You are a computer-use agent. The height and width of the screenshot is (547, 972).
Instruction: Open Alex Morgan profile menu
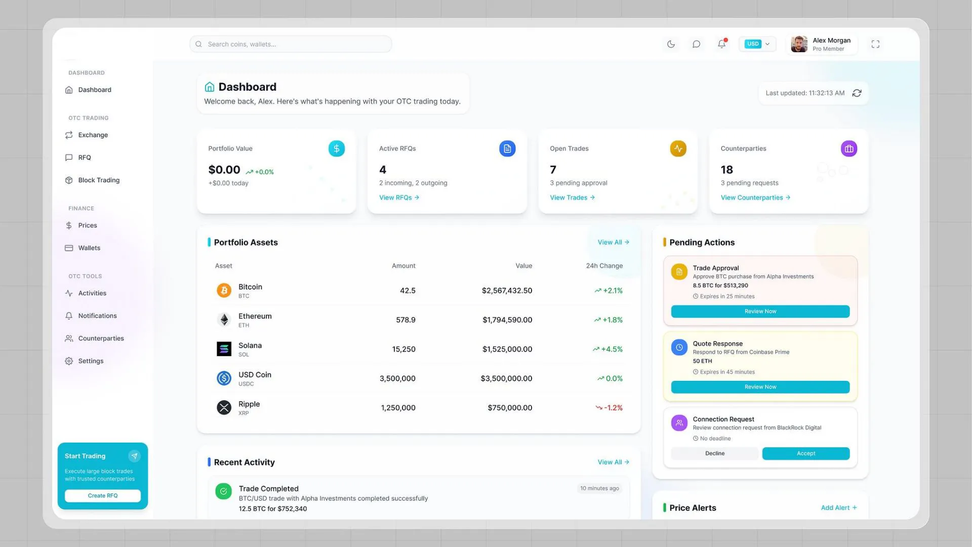[x=821, y=44]
